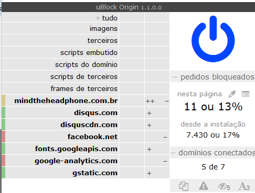Click the yellow bar beside mindtheheadphone.com.br

tap(3, 100)
